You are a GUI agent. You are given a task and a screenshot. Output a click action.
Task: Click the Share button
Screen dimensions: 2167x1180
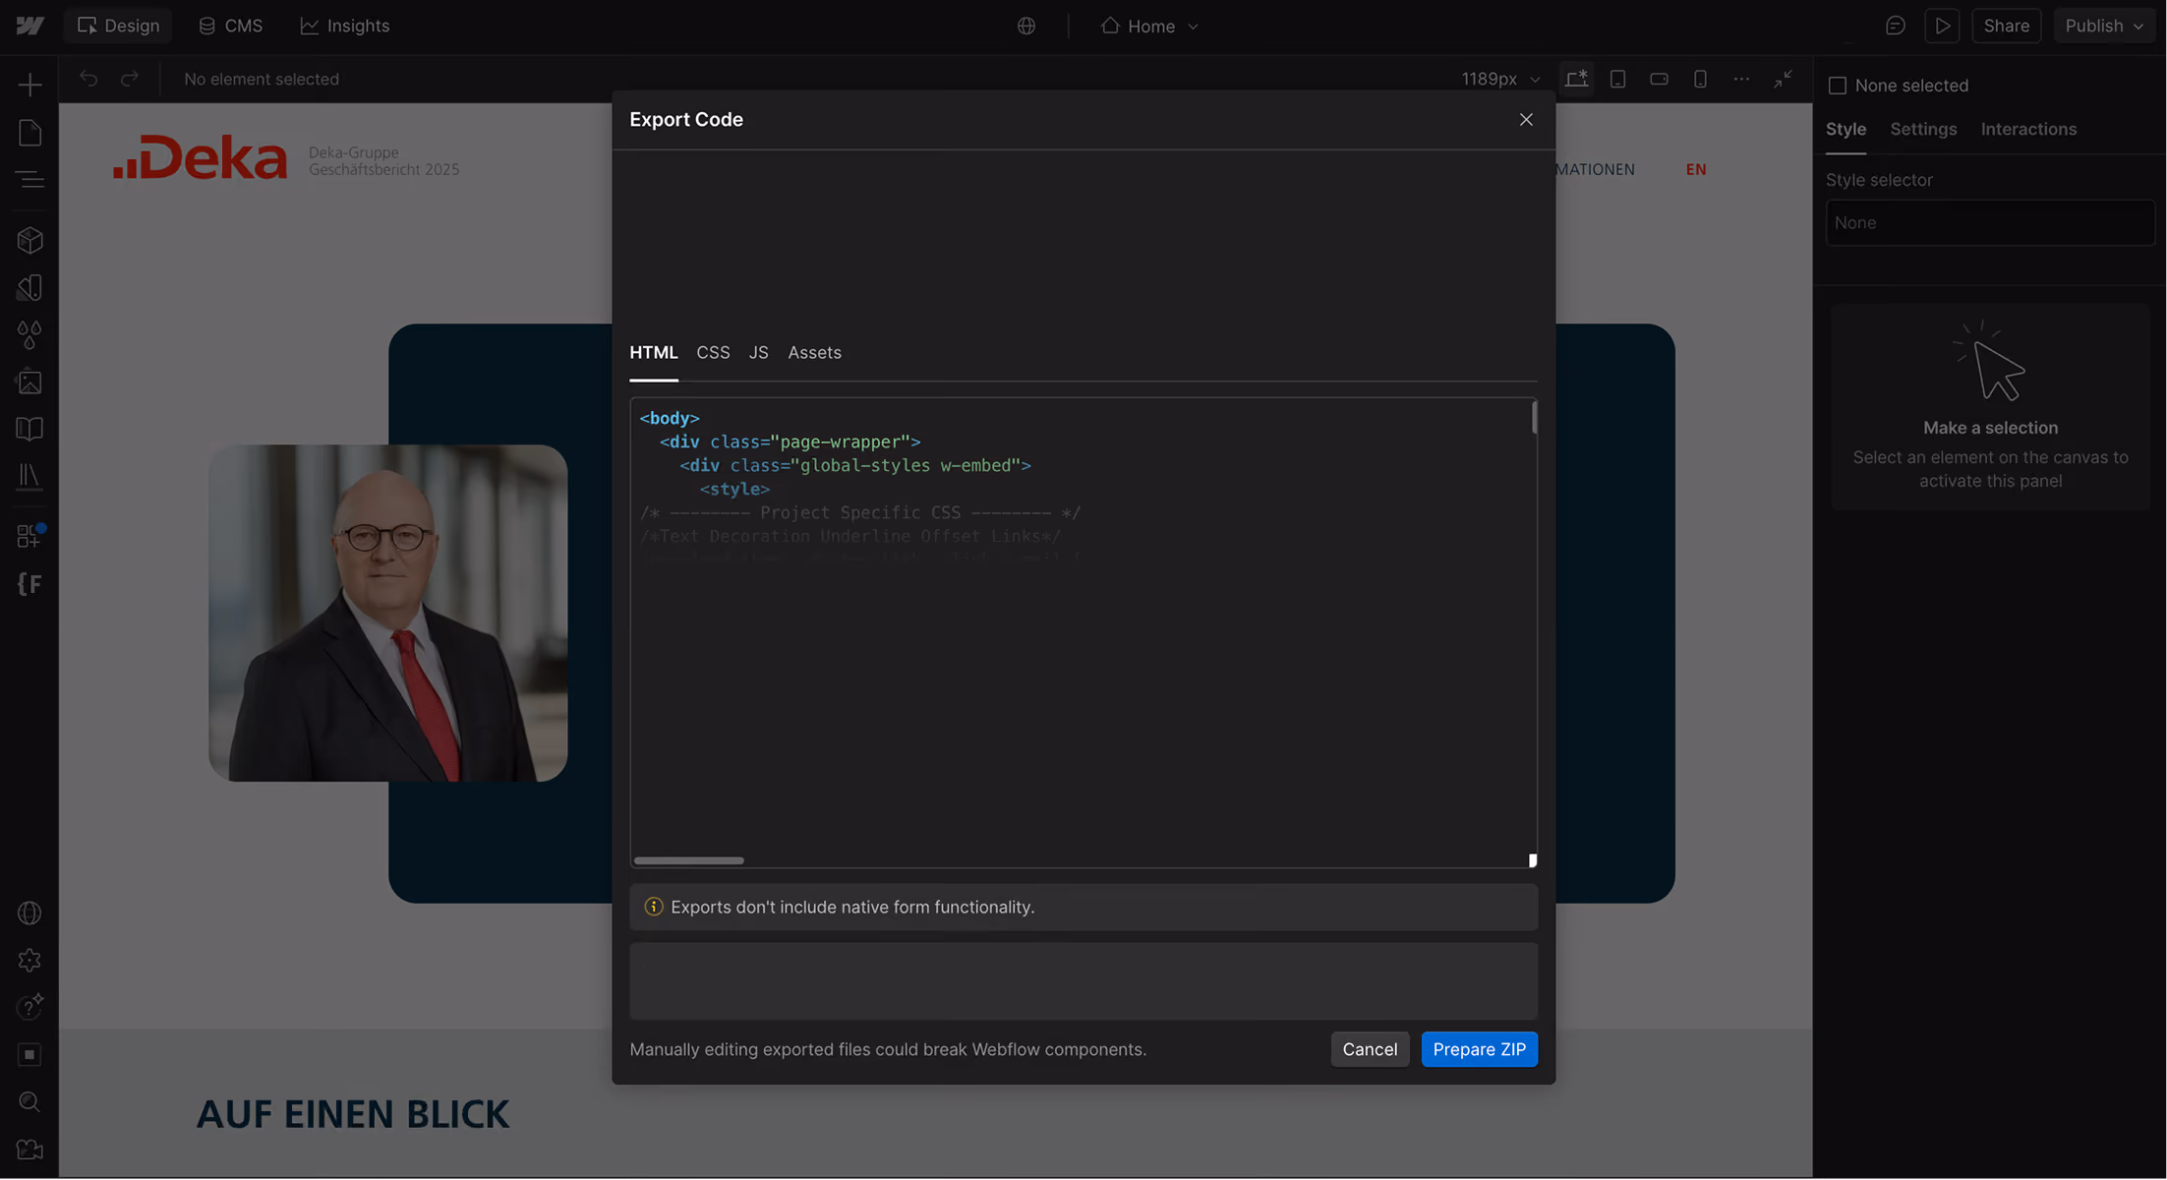coord(2006,26)
